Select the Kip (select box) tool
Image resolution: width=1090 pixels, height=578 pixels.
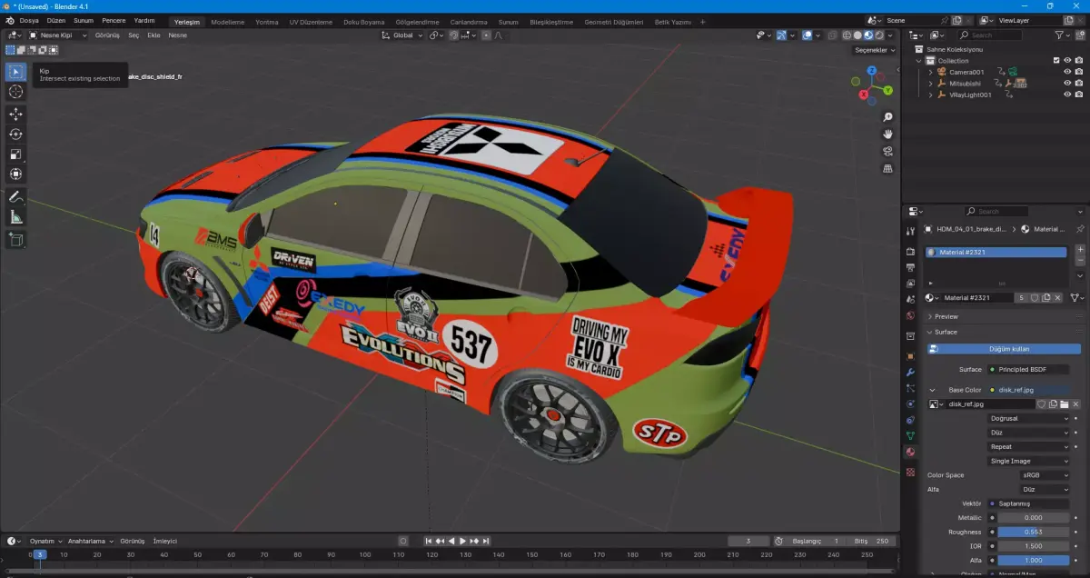click(15, 71)
